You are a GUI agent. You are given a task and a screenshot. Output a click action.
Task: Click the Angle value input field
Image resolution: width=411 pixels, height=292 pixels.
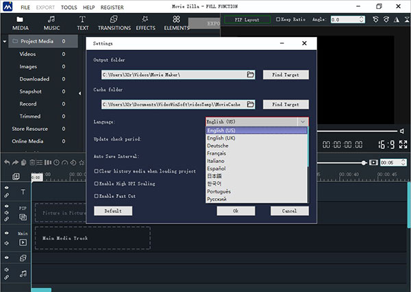click(343, 20)
